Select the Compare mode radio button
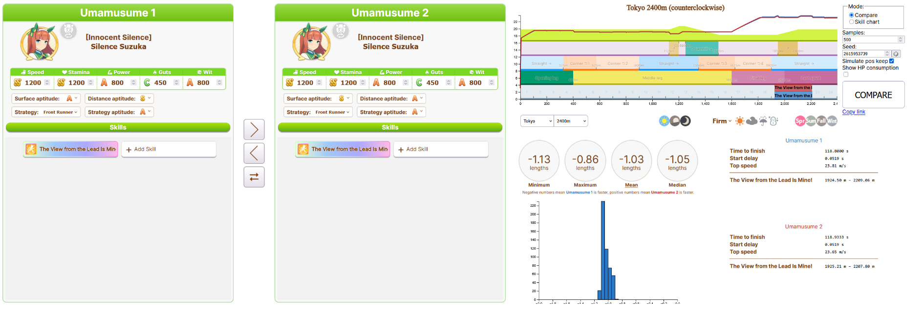 click(852, 15)
